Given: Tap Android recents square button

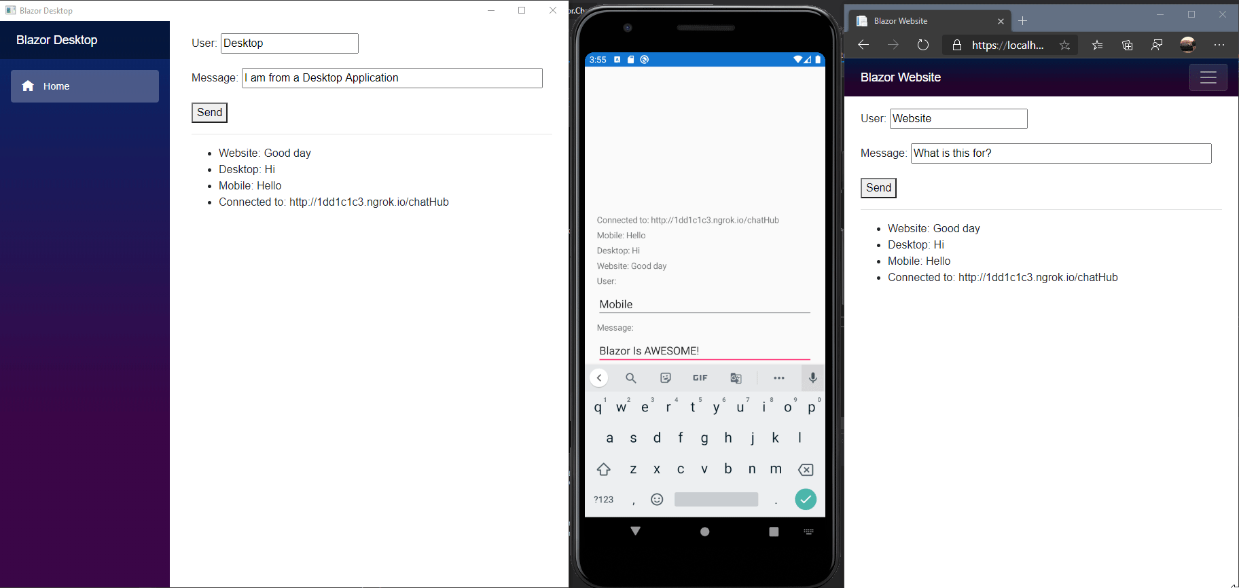Looking at the screenshot, I should click(x=774, y=532).
